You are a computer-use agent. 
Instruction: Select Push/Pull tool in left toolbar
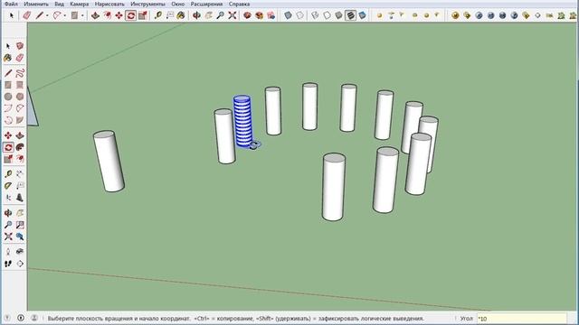pos(20,135)
